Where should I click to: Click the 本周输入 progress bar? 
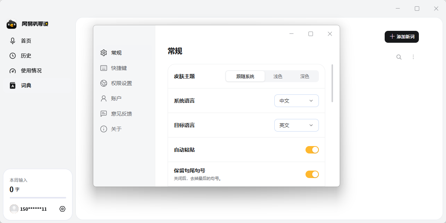(x=38, y=198)
